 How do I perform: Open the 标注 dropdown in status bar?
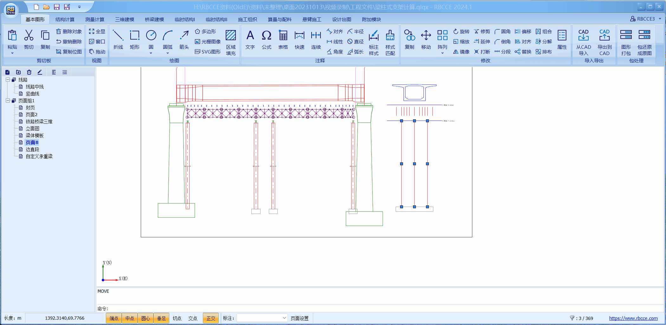click(284, 318)
